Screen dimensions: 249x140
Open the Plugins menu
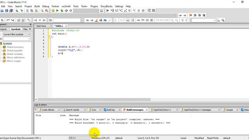coord(94,6)
